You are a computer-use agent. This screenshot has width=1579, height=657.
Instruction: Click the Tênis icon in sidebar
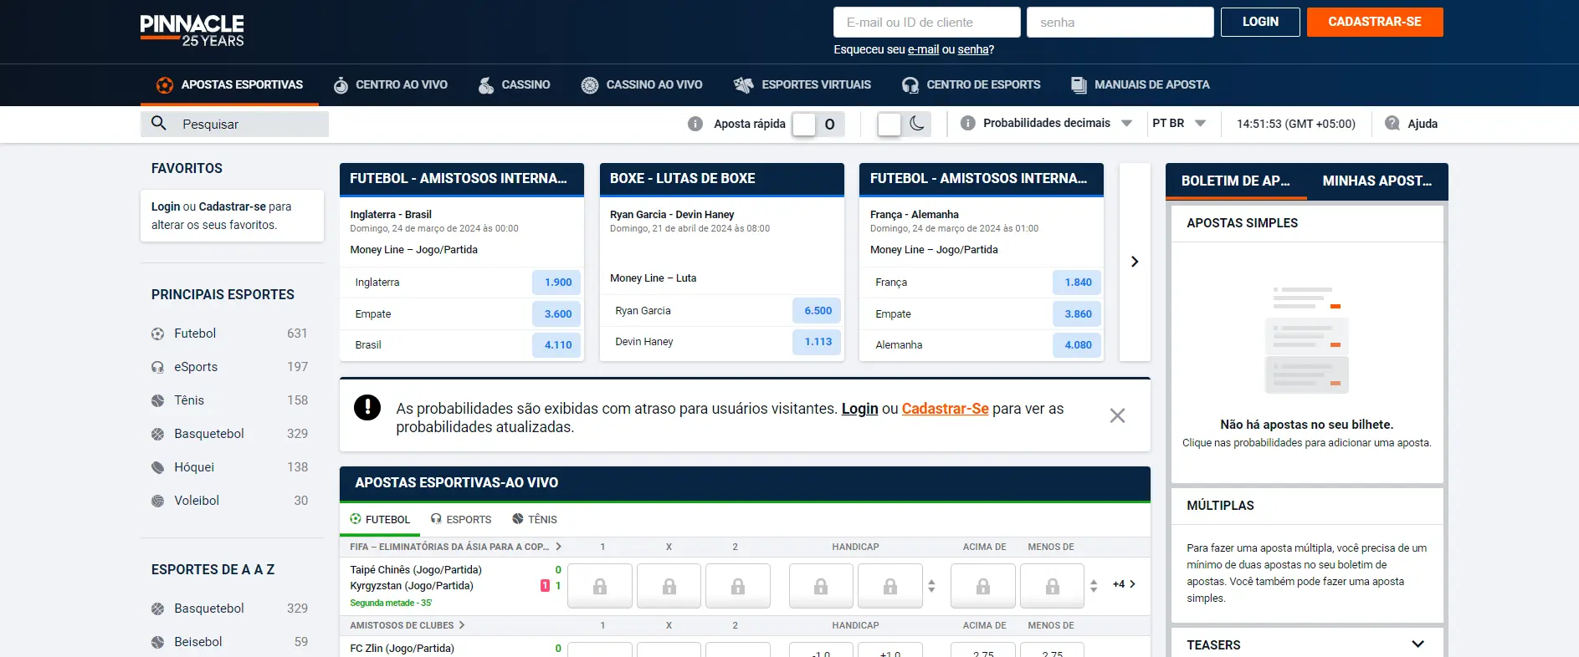(157, 400)
